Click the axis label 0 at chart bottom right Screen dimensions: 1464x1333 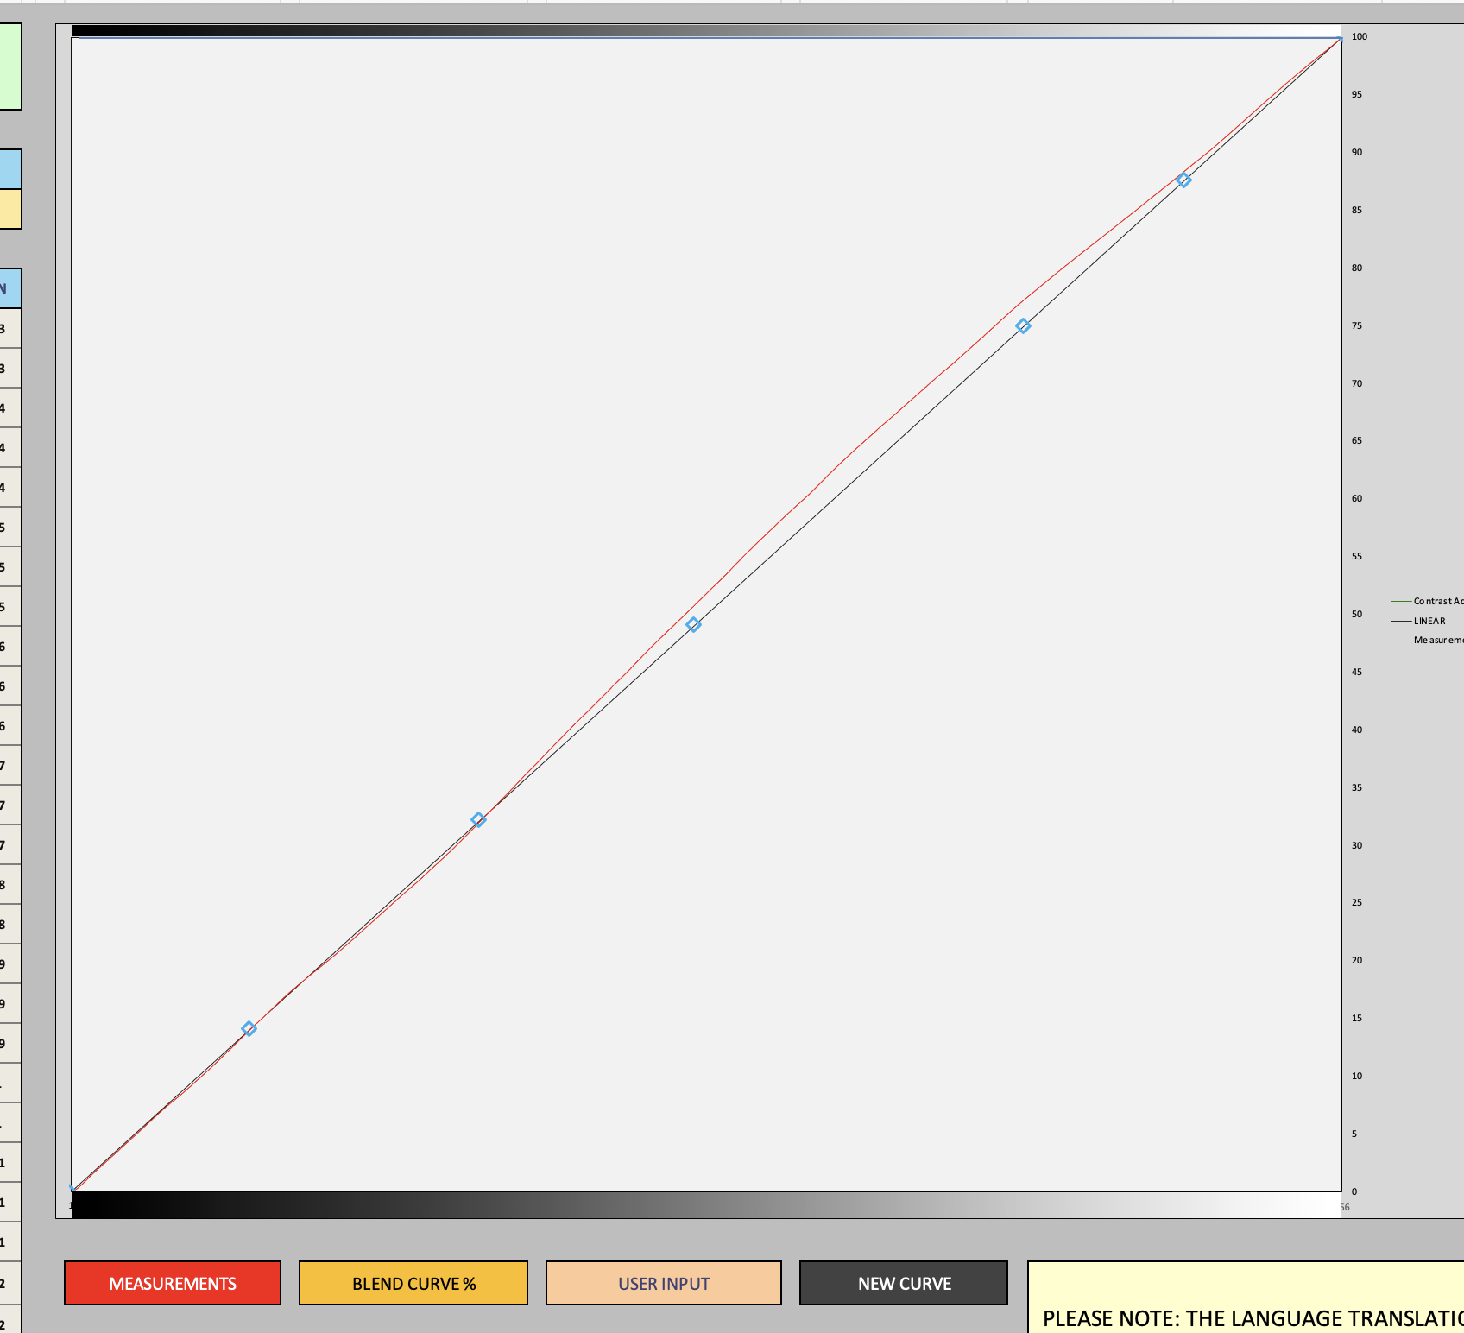coord(1354,1191)
